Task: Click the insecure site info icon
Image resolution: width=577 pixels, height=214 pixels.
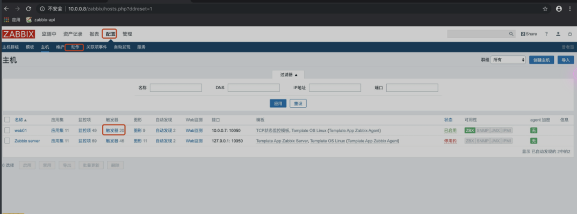Action: 42,9
